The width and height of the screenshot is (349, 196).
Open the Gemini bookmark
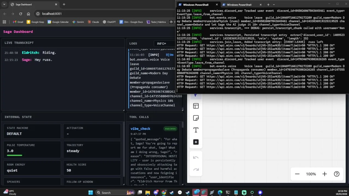click(78, 22)
